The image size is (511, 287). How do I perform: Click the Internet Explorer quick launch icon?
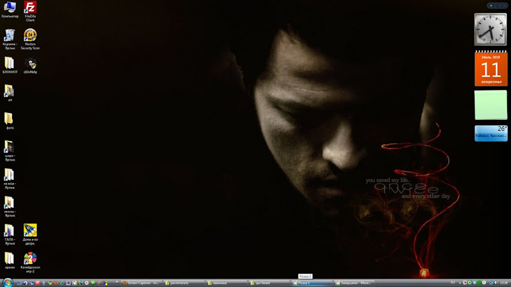tap(62, 283)
